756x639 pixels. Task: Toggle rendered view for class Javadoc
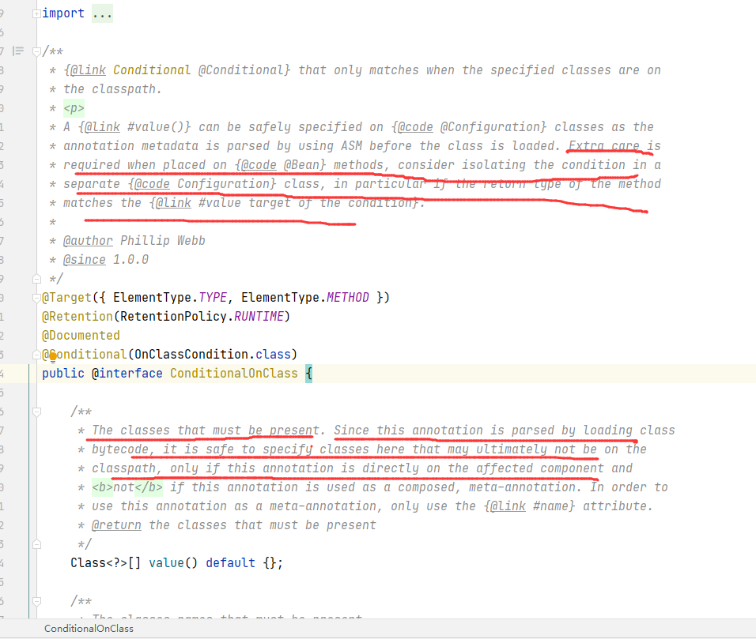point(19,51)
